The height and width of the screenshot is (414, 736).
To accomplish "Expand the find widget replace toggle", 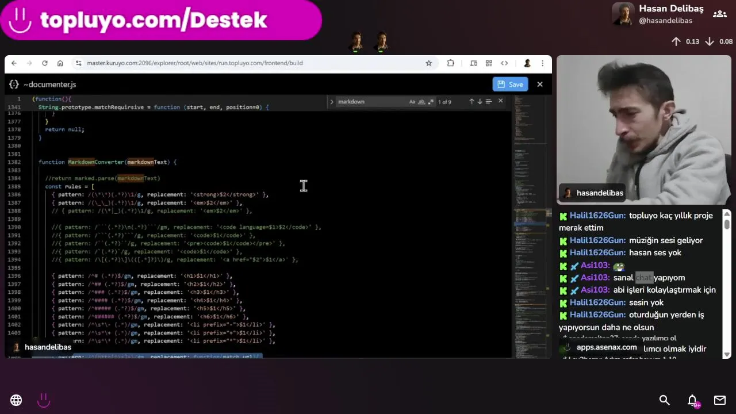I will (331, 102).
